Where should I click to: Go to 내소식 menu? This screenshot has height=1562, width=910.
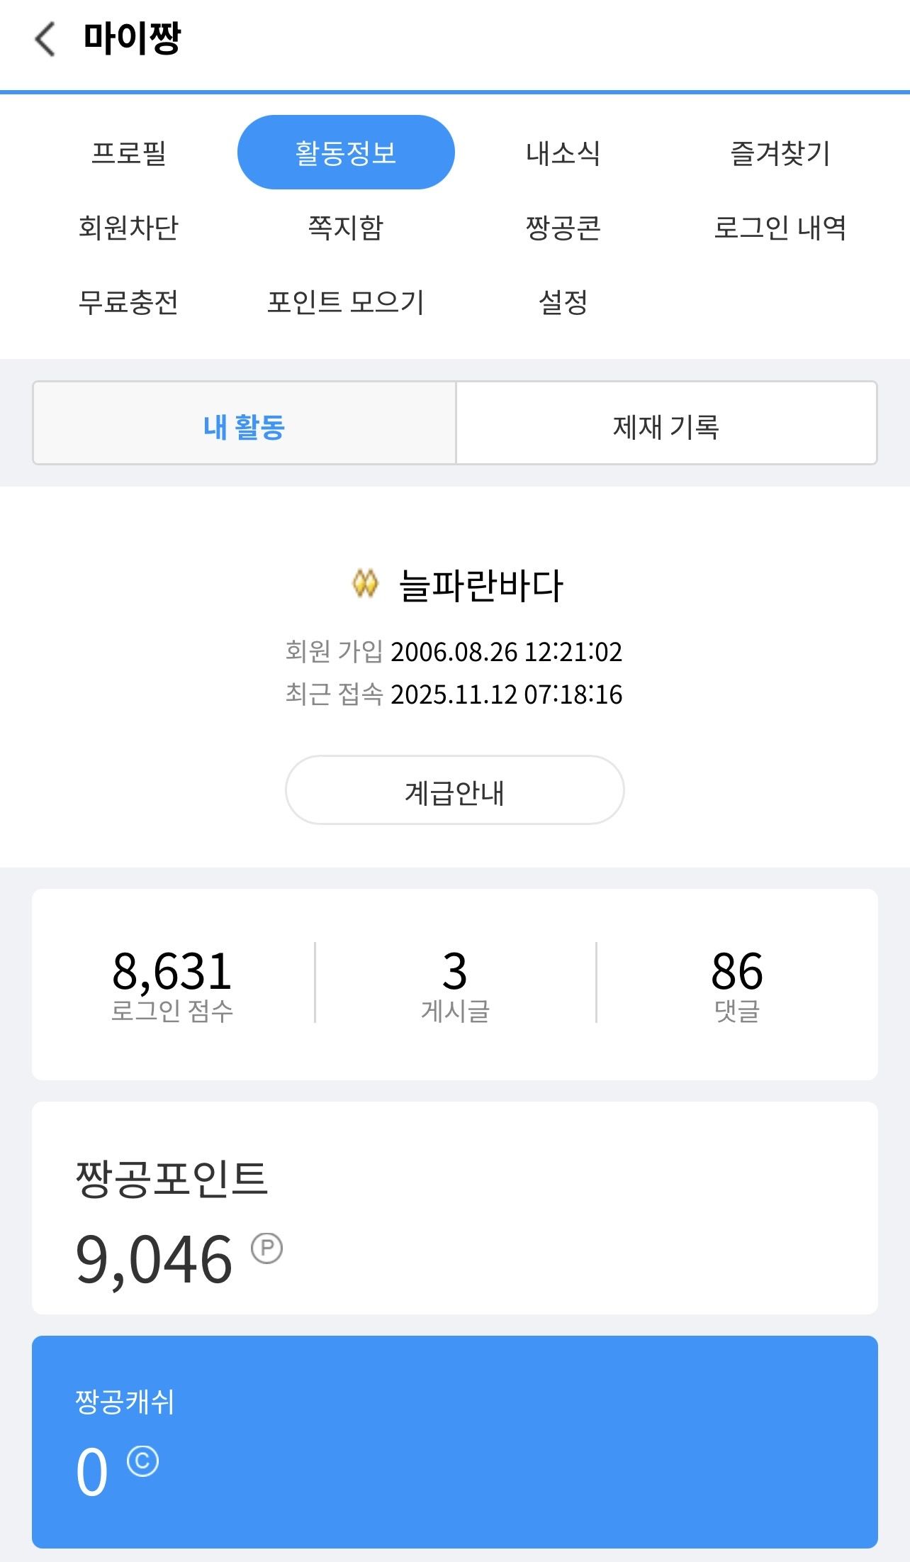[563, 153]
